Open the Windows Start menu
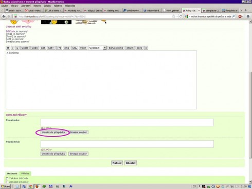This screenshot has width=252, height=189. [6, 186]
